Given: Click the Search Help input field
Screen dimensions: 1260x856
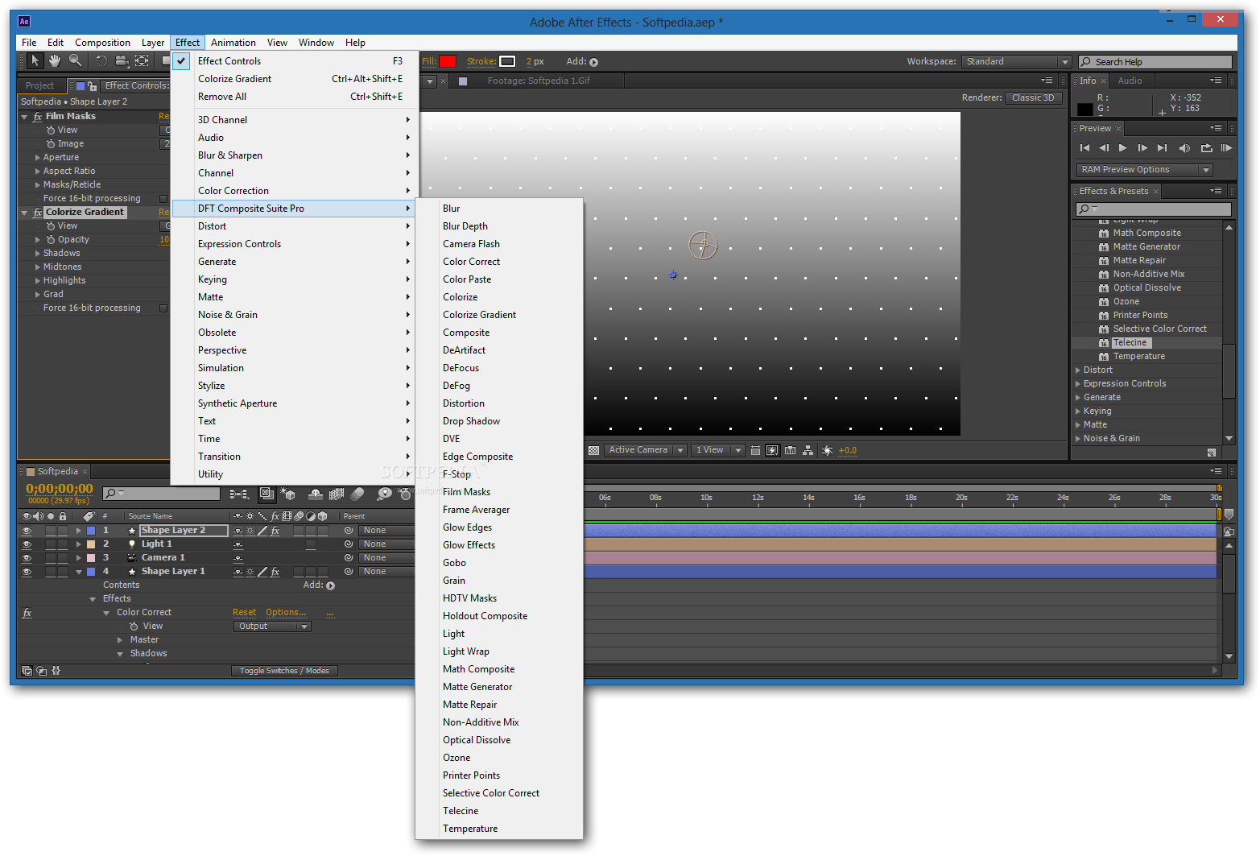Looking at the screenshot, I should (x=1155, y=62).
